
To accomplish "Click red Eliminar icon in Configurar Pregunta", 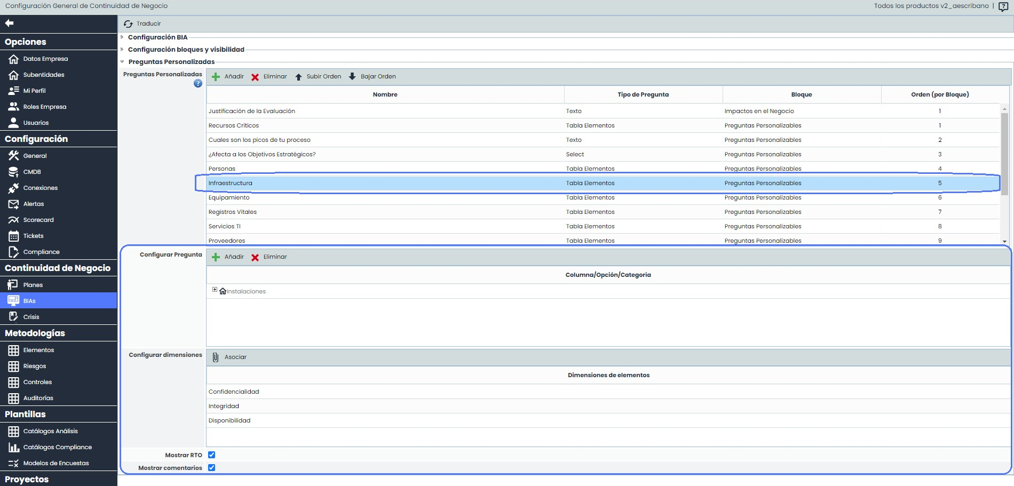I will (x=255, y=257).
